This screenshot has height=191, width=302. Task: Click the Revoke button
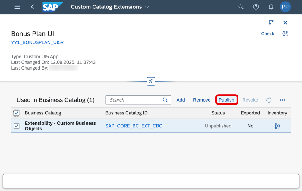coord(250,100)
